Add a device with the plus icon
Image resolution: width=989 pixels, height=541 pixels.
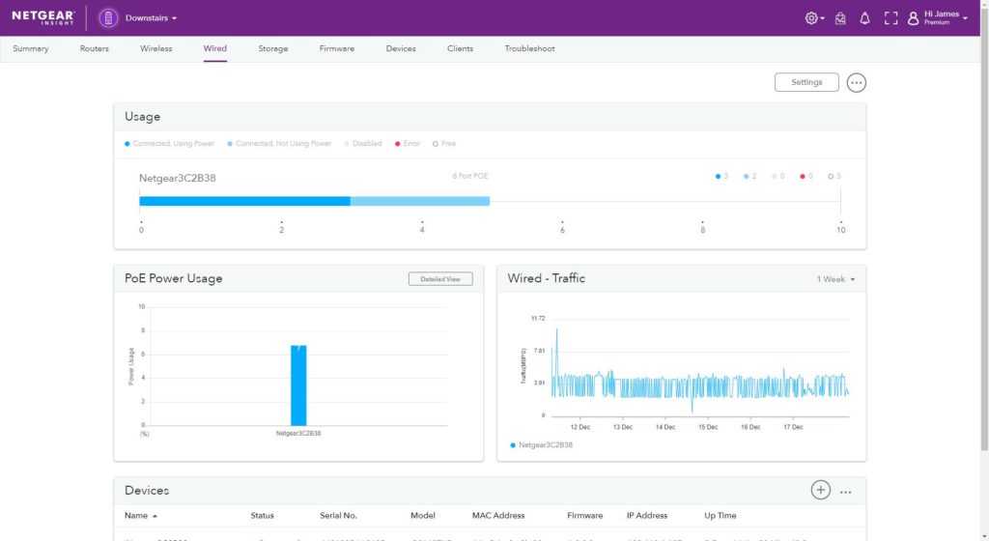[820, 490]
